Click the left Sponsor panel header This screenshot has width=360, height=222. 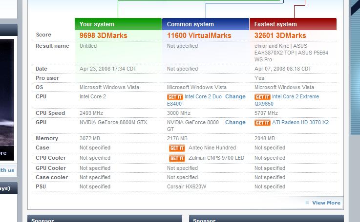click(x=105, y=218)
